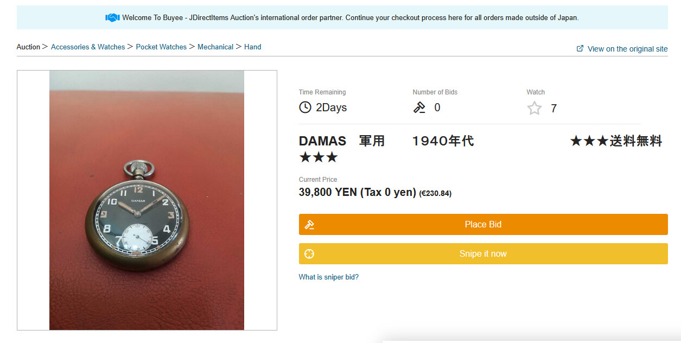Toggle the Watch star icon
681x343 pixels.
(534, 109)
